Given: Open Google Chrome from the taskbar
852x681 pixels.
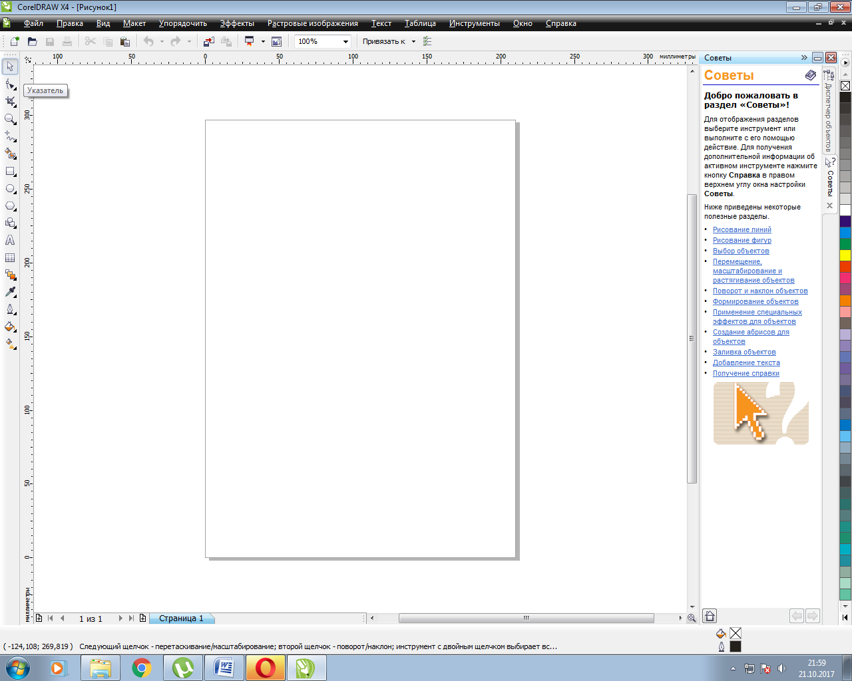Looking at the screenshot, I should (x=142, y=668).
